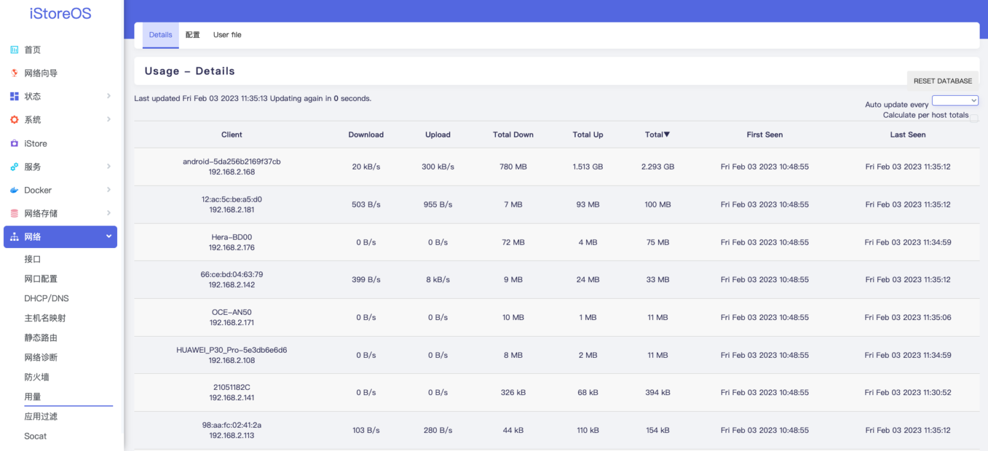Screen dimensions: 988x451
Task: Open the Auto update every dropdown
Action: 955,101
